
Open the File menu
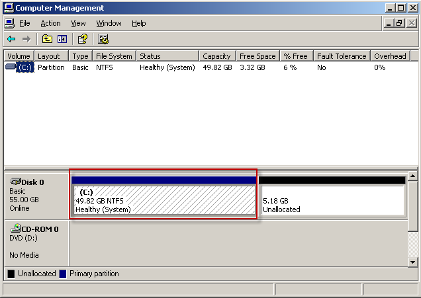24,23
